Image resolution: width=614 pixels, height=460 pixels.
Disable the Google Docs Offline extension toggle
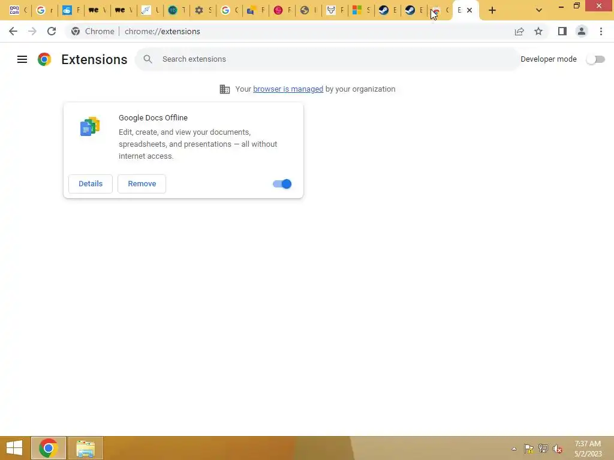pos(282,184)
